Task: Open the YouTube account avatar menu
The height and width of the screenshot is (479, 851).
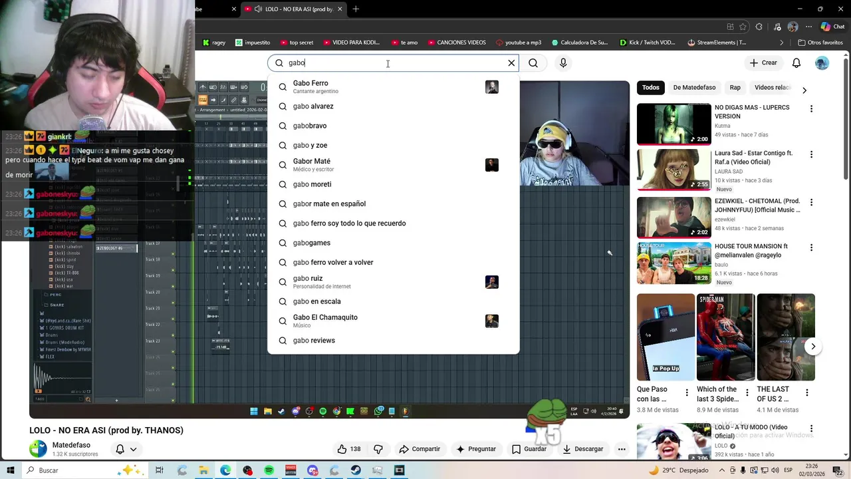Action: 822,63
